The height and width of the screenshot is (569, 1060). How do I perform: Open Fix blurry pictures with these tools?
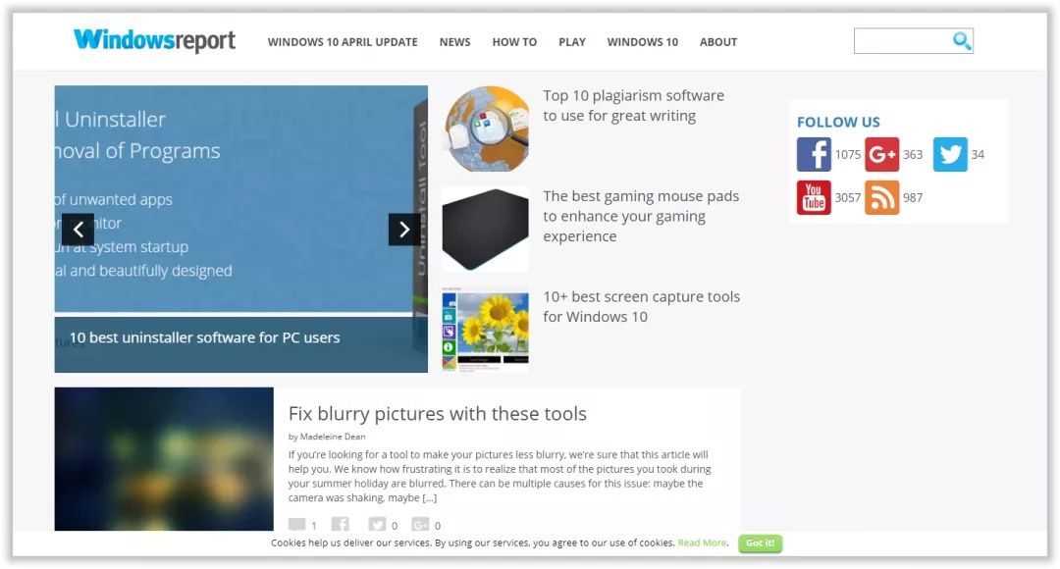tap(438, 414)
